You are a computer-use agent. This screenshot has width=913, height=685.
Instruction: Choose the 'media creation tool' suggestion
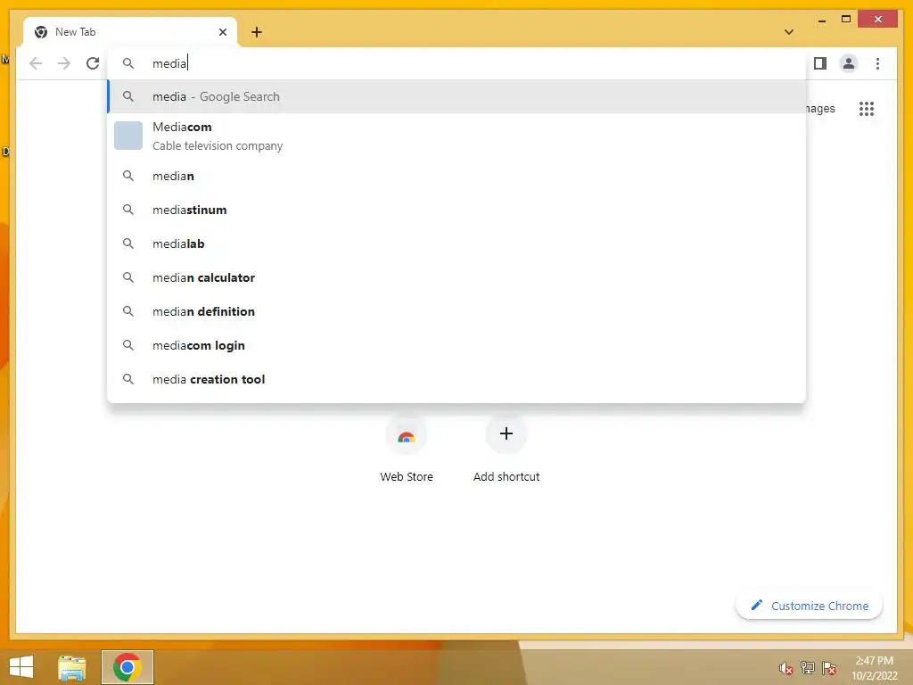457,379
